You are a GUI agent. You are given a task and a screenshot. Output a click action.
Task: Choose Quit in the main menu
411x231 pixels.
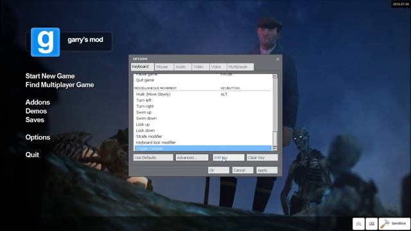coord(32,155)
